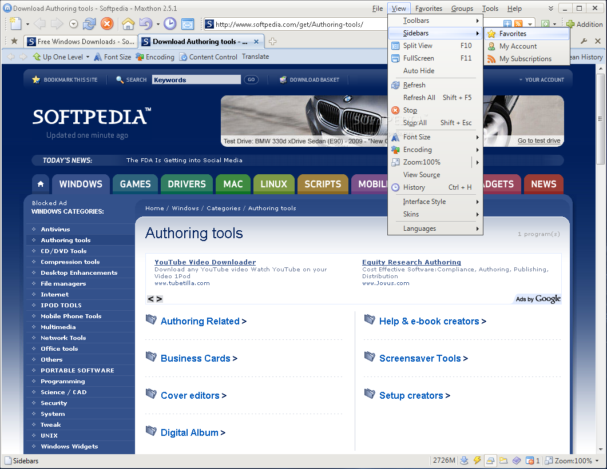Expand the Up One Level dropdown arrow
This screenshot has width=607, height=469.
pyautogui.click(x=88, y=57)
